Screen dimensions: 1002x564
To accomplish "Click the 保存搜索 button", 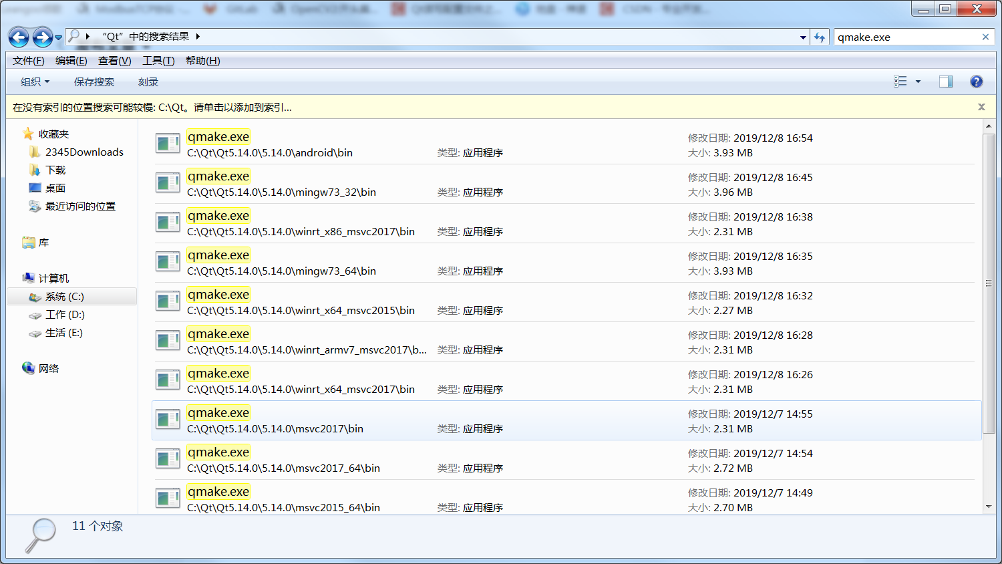I will click(x=94, y=82).
